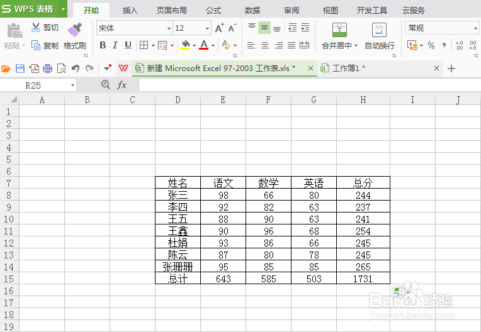Increase decimal places icon
Image resolution: width=481 pixels, height=332 pixels.
pos(459,46)
